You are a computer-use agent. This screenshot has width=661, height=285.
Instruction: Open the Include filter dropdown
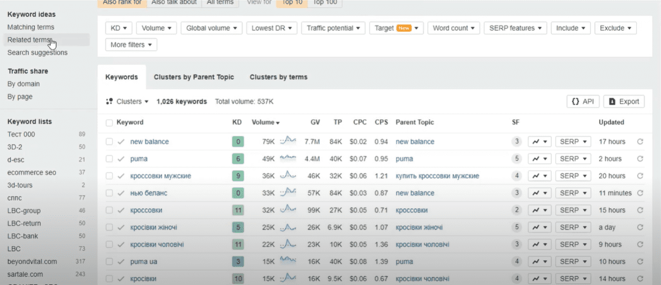[x=570, y=28]
